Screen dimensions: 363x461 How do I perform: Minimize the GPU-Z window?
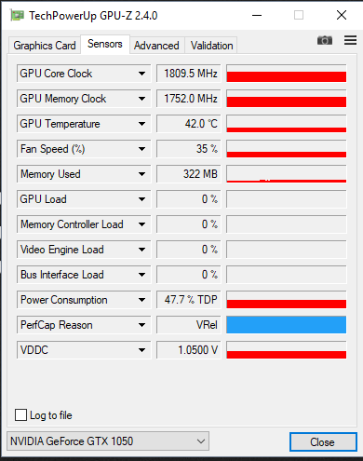[257, 15]
